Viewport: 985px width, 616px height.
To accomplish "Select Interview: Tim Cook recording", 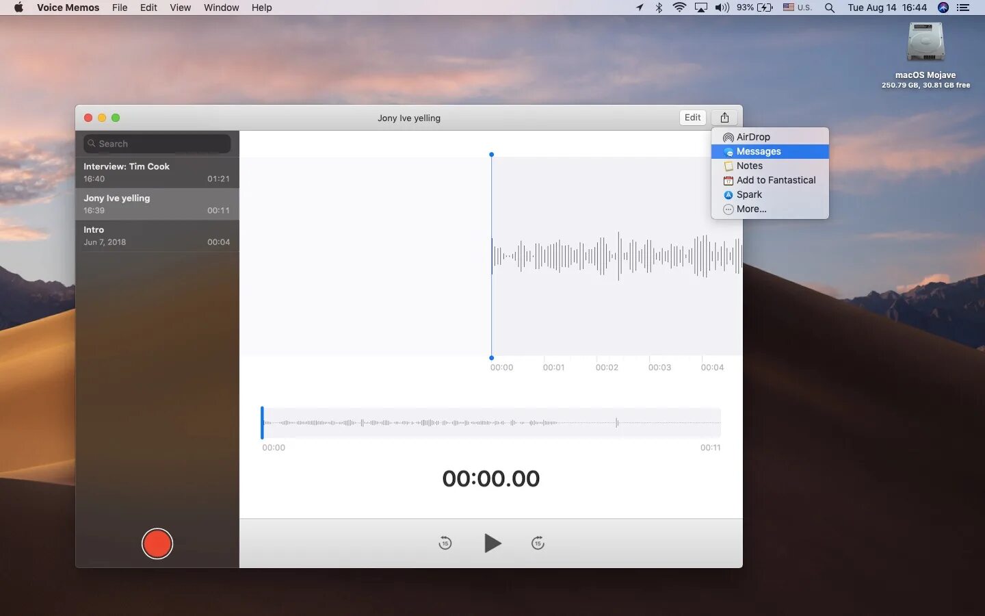I will pos(157,172).
